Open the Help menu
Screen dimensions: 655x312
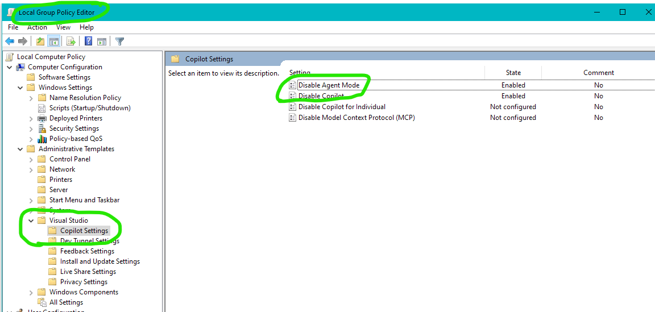(x=86, y=27)
